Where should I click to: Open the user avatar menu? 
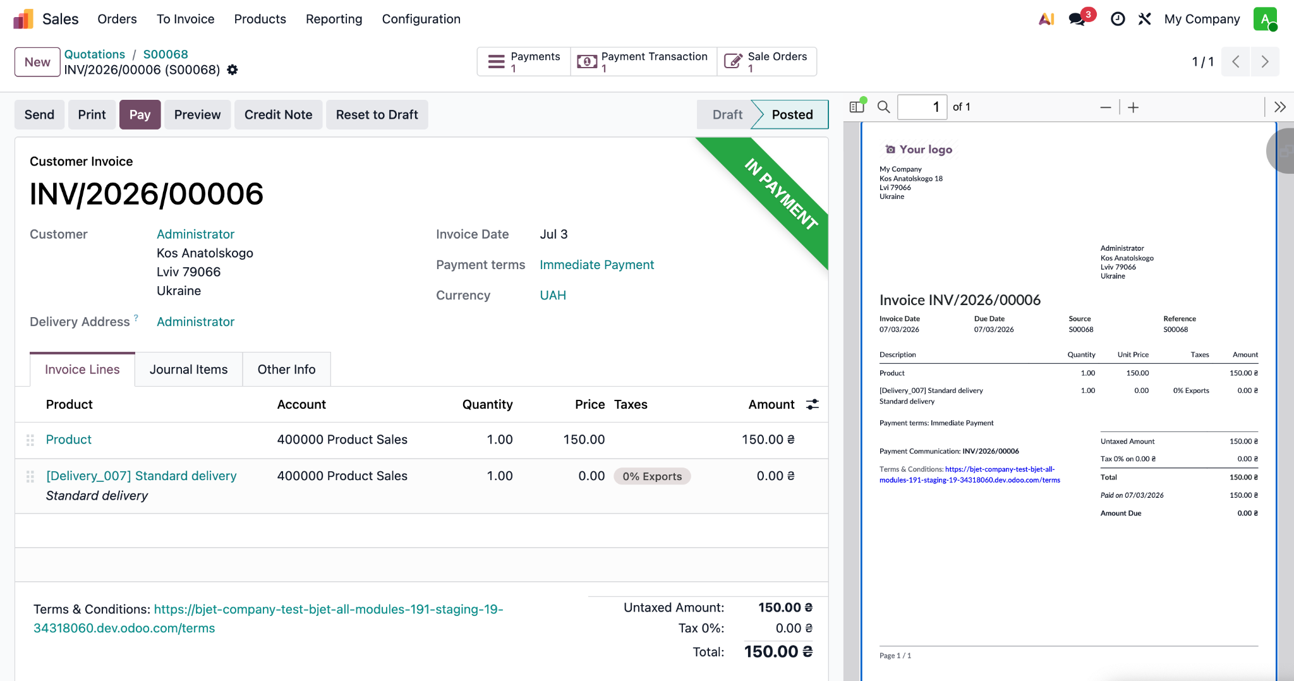(1265, 19)
